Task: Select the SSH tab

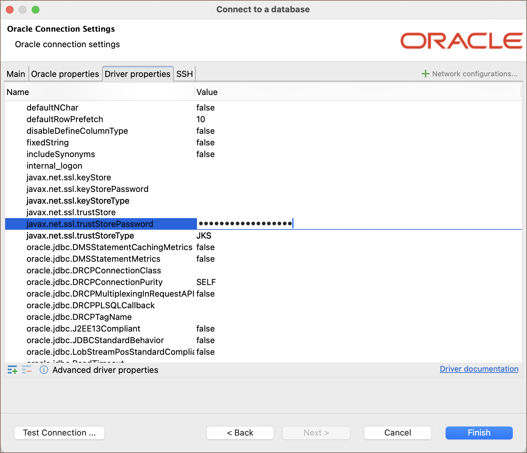Action: [184, 74]
